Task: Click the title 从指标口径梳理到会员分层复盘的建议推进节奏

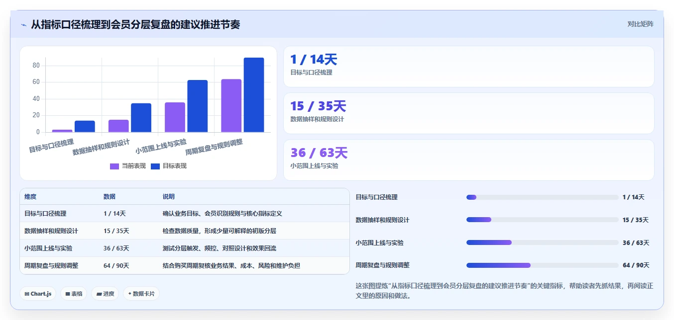Action: tap(135, 24)
